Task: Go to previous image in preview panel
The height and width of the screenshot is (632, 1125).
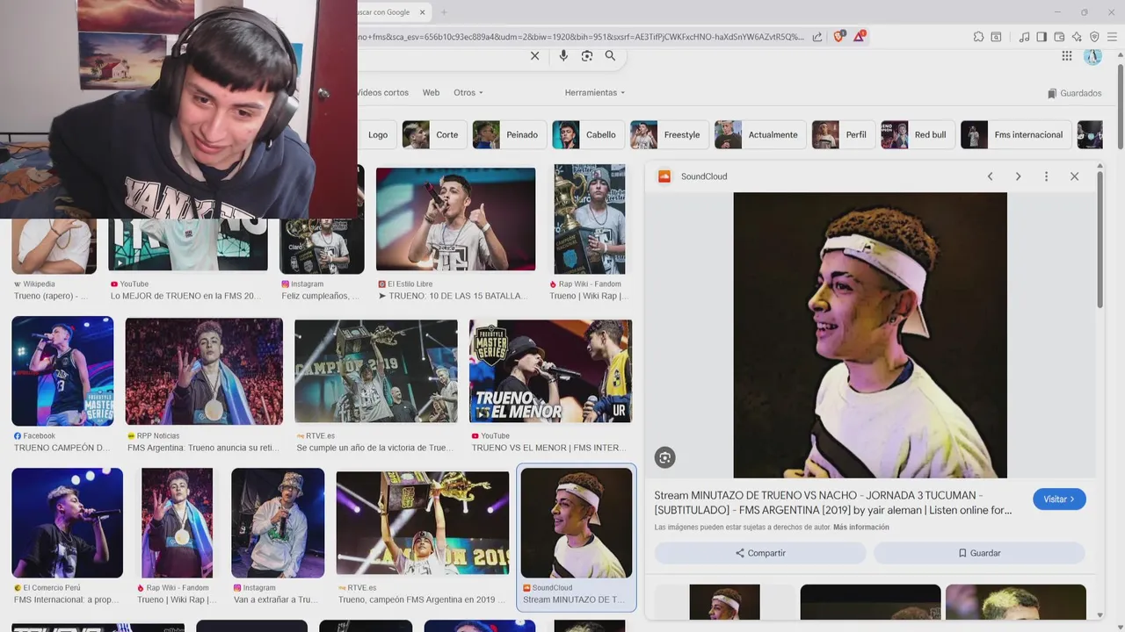Action: point(990,176)
